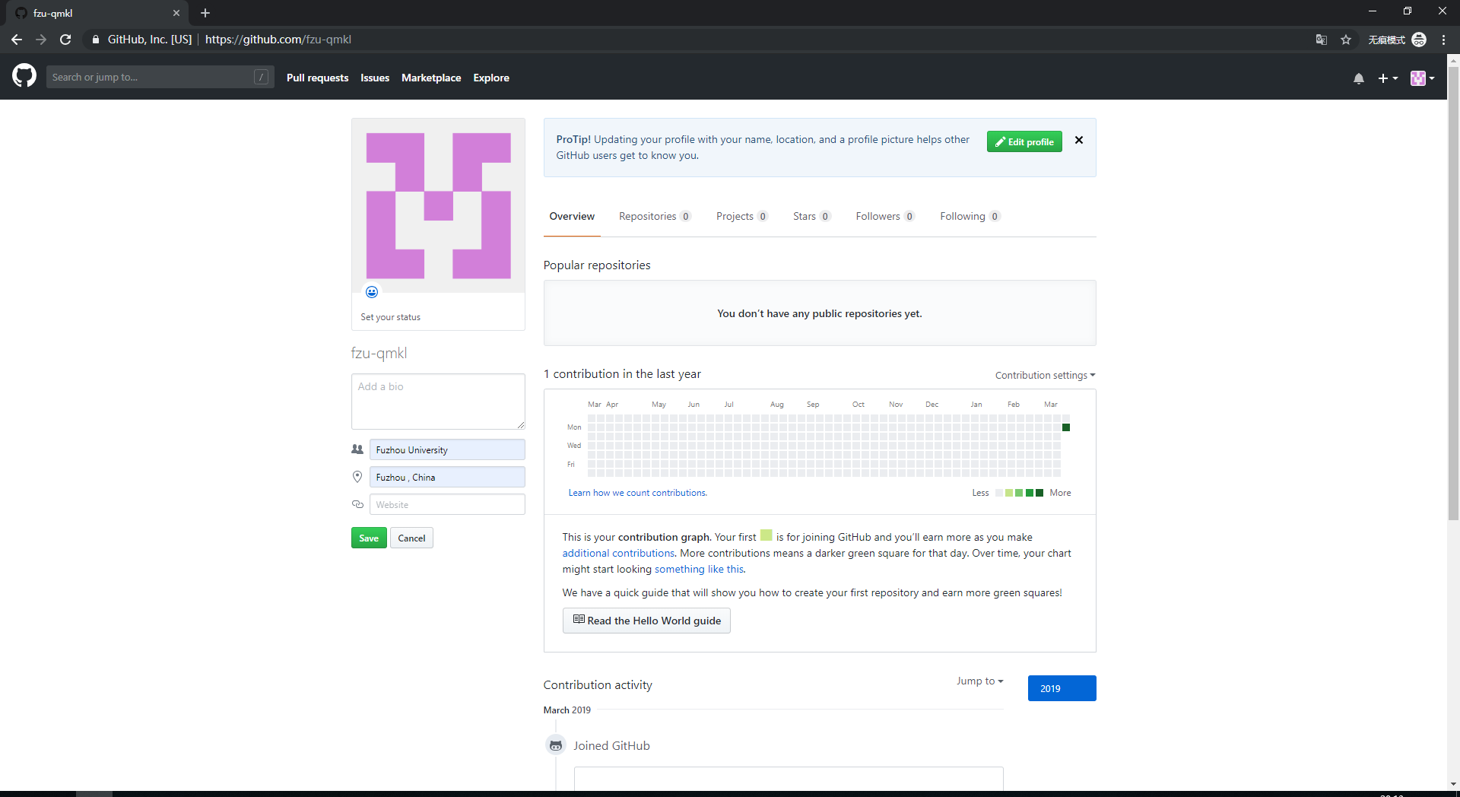Click the set status smiley icon
Screen dimensions: 1460x797
pos(372,292)
